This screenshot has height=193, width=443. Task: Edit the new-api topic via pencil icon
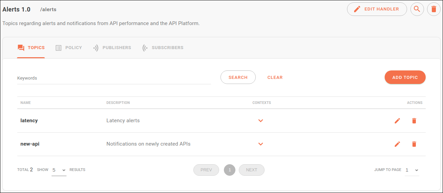397,144
